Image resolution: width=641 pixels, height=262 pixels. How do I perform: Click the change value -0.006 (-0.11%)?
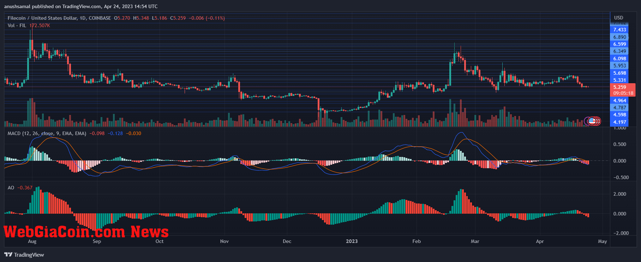[207, 18]
